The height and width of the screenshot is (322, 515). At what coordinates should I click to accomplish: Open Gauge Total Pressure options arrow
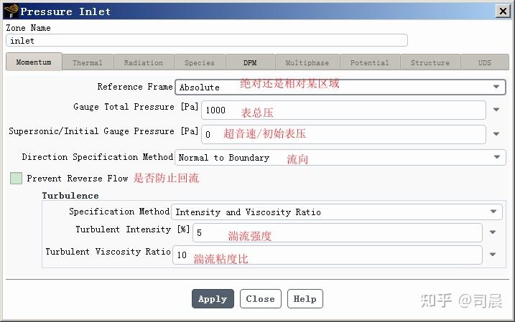[496, 110]
